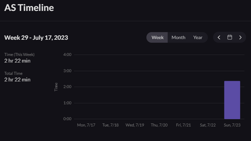The height and width of the screenshot is (141, 251).
Task: Click the Tue, 7/18 axis label
Action: (111, 125)
